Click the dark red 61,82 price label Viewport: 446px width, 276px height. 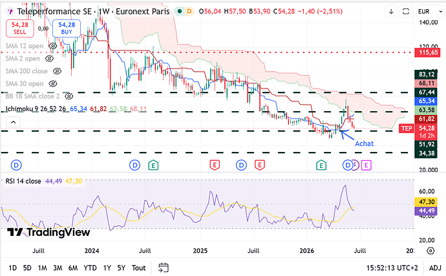pyautogui.click(x=426, y=119)
